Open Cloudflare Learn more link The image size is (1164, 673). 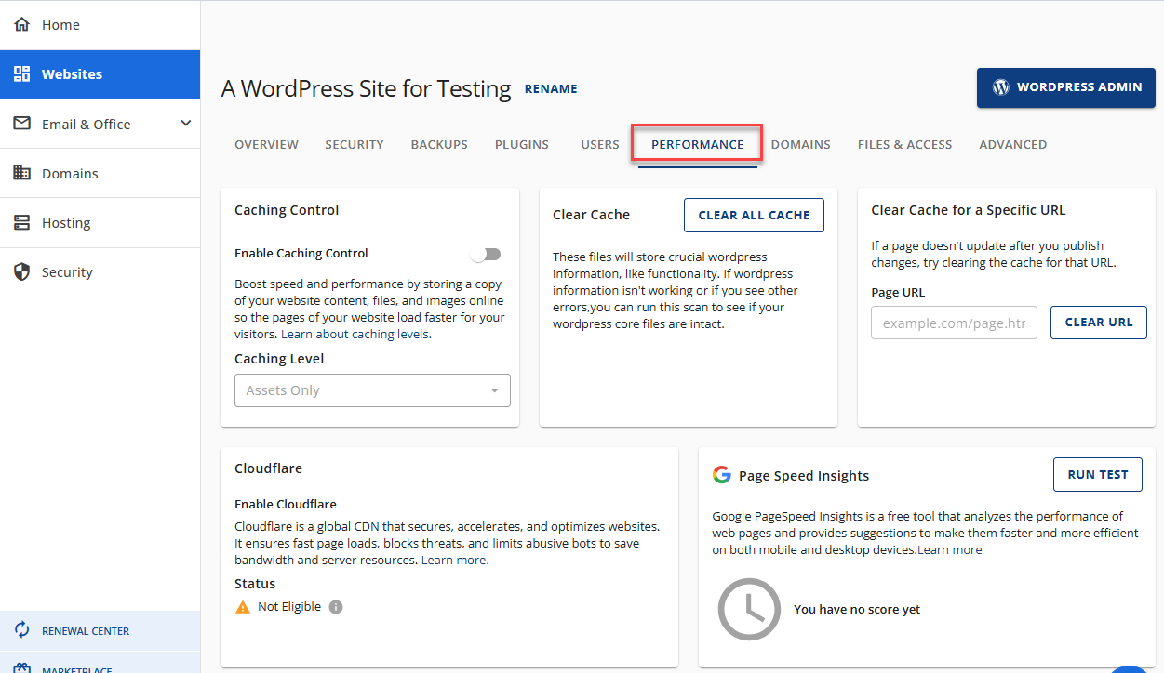coord(453,560)
